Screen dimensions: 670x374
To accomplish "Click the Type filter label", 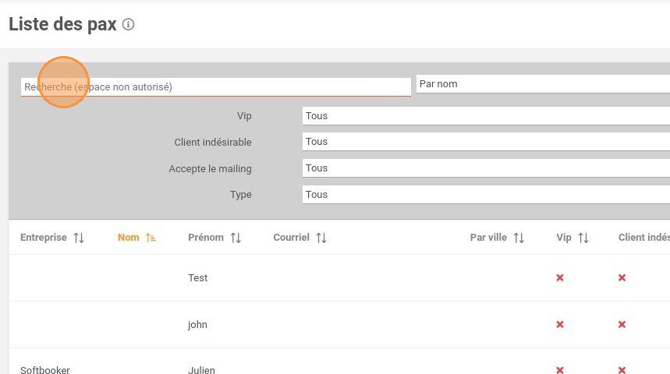I will (x=241, y=195).
